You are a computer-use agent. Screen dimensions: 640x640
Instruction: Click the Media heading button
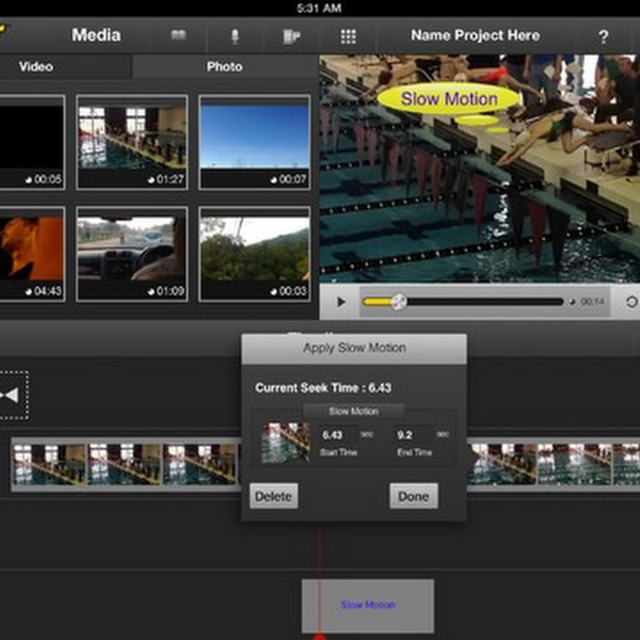tap(96, 35)
